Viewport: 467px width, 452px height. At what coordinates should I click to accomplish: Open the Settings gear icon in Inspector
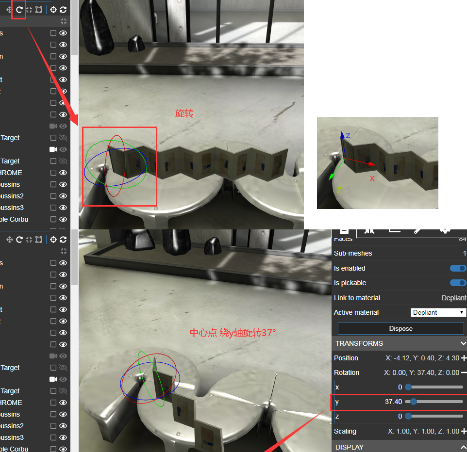(445, 230)
